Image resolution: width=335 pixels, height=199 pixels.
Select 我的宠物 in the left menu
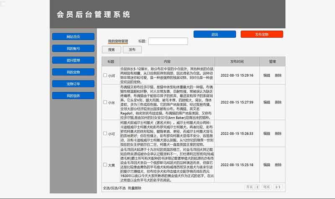[x=73, y=72]
